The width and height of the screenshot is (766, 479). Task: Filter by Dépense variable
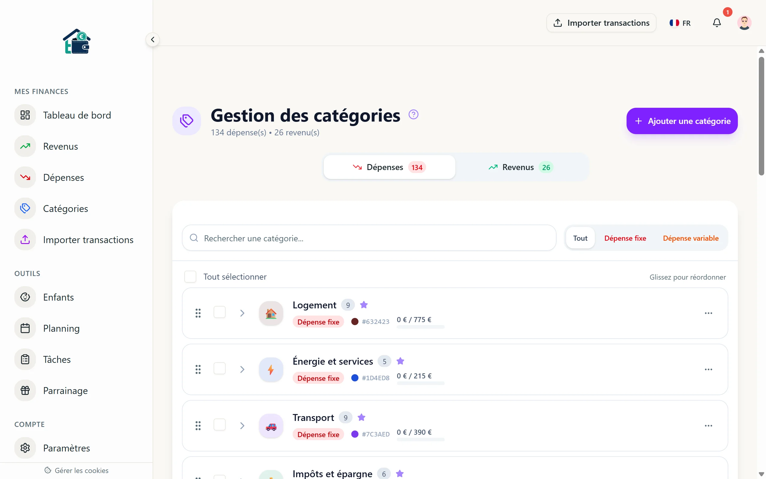click(x=690, y=238)
